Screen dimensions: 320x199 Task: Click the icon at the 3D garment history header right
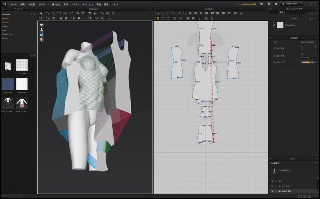tap(316, 163)
